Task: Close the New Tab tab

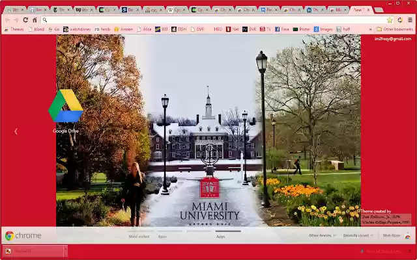Action: click(x=368, y=10)
